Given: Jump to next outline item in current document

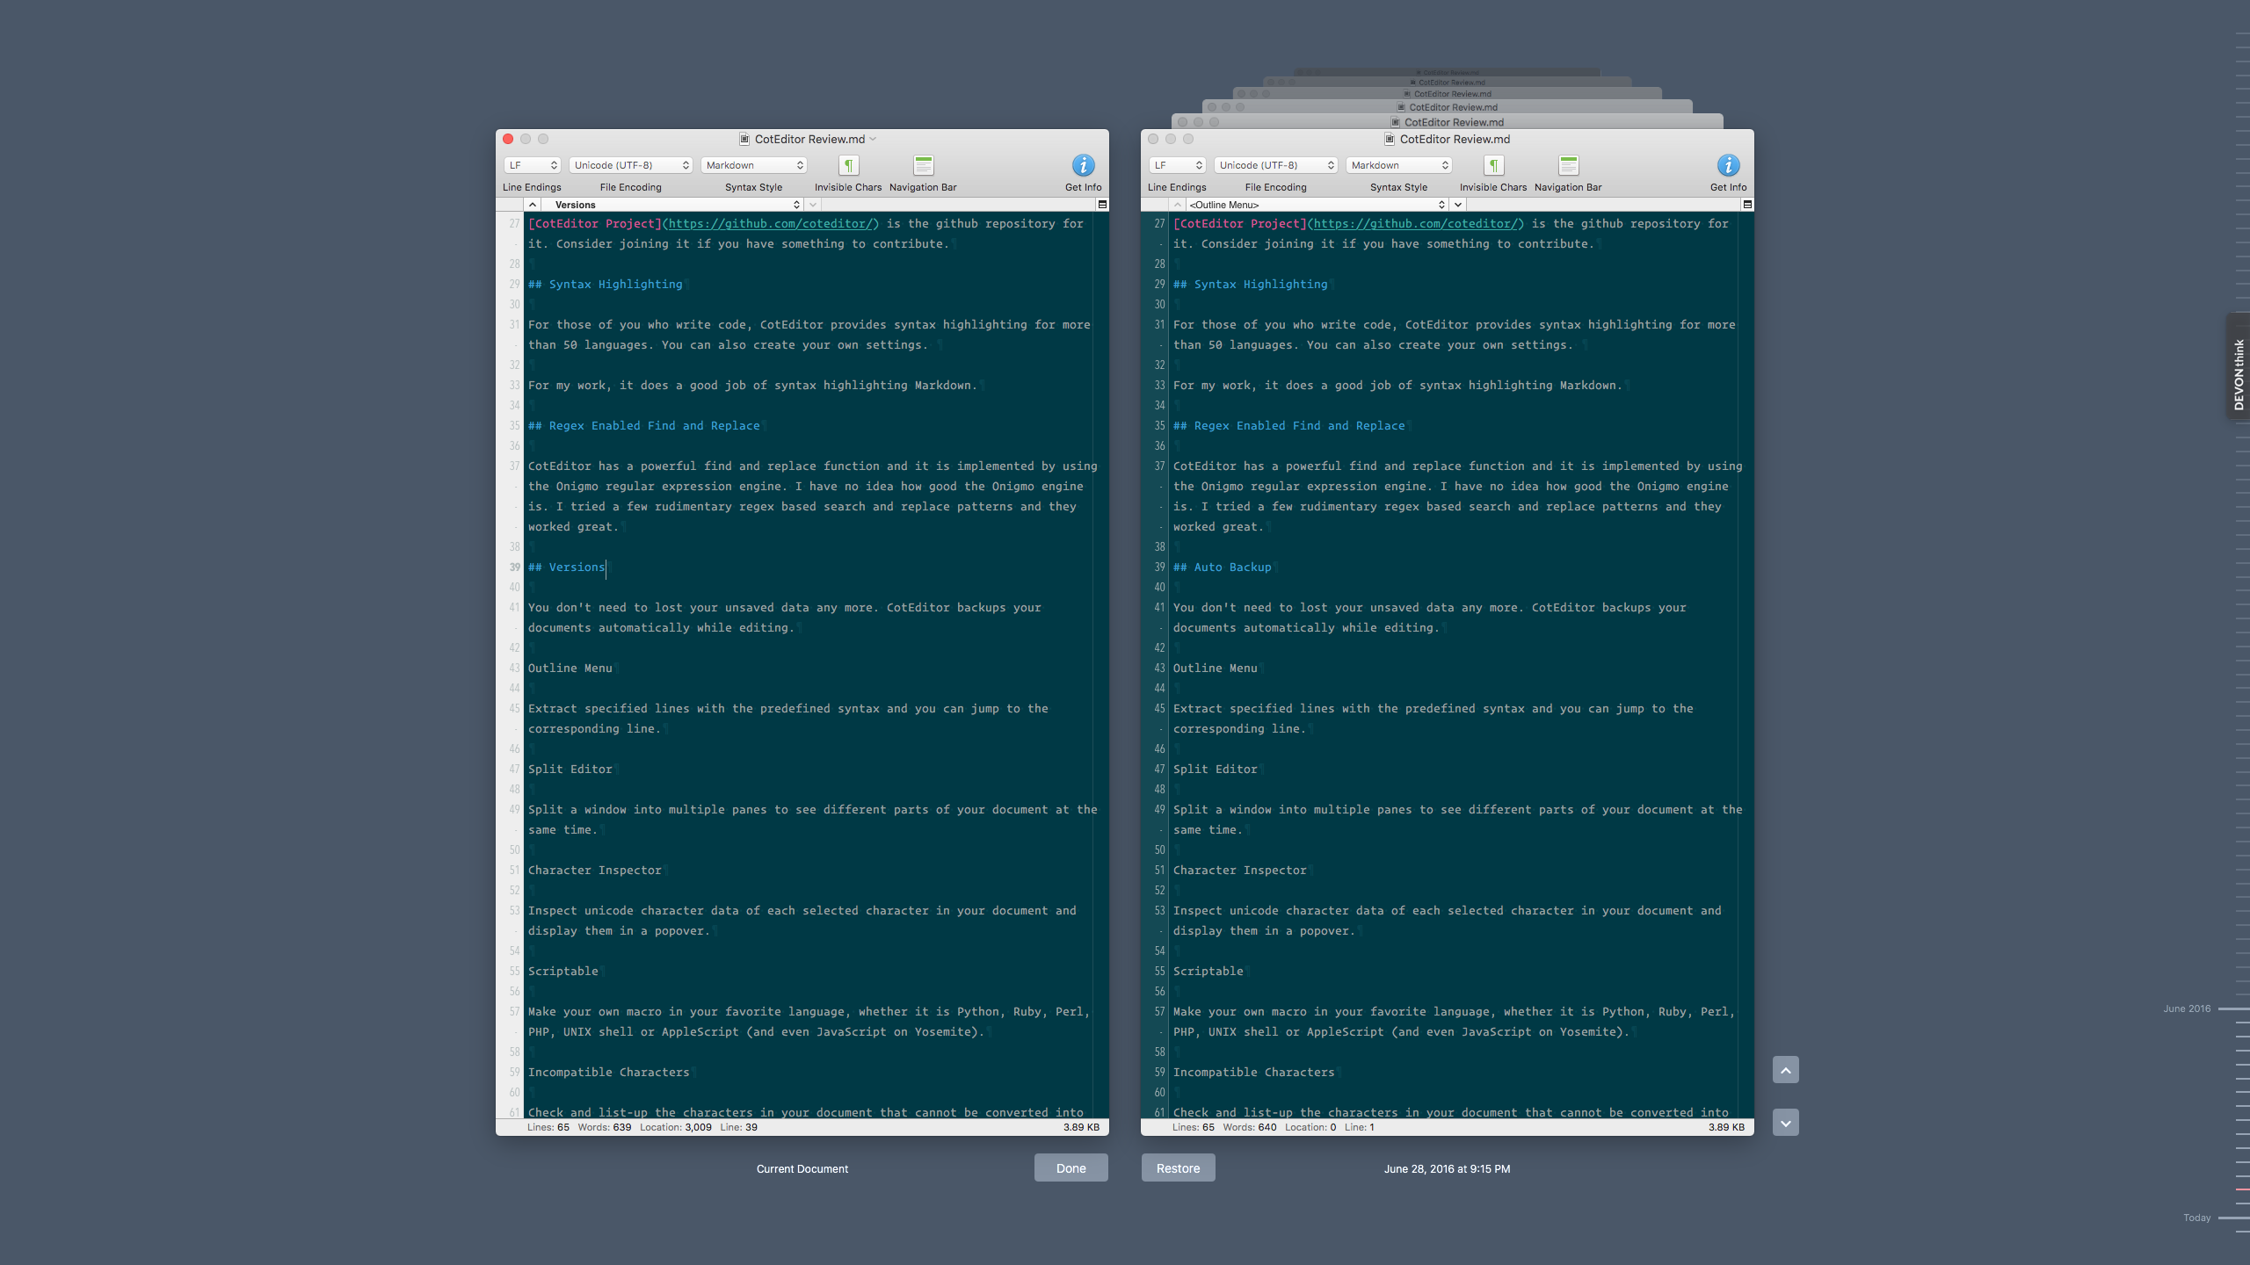Looking at the screenshot, I should point(813,205).
